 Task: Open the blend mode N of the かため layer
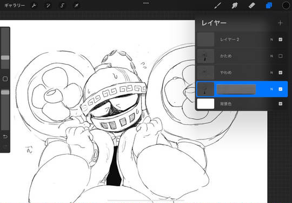pyautogui.click(x=271, y=56)
